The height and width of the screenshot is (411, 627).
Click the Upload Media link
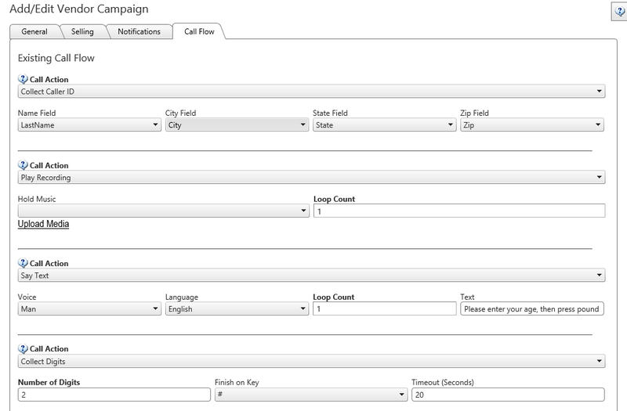pyautogui.click(x=43, y=224)
